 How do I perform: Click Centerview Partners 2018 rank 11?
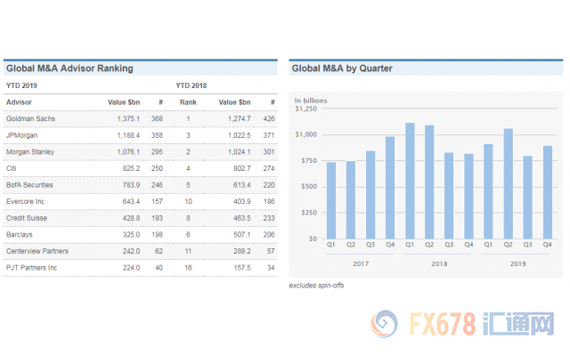pos(188,251)
